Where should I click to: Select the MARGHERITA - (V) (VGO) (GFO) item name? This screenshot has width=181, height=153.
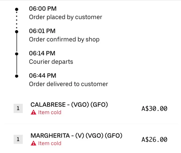point(76,136)
